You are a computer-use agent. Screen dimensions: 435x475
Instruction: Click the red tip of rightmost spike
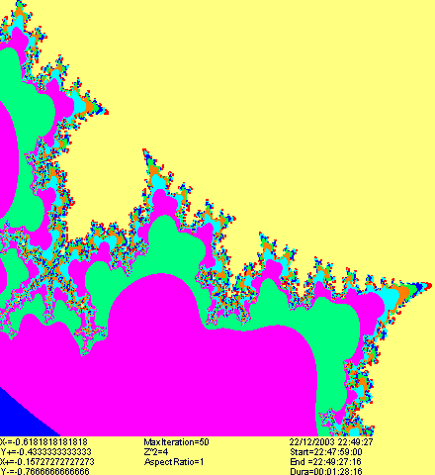click(x=428, y=286)
